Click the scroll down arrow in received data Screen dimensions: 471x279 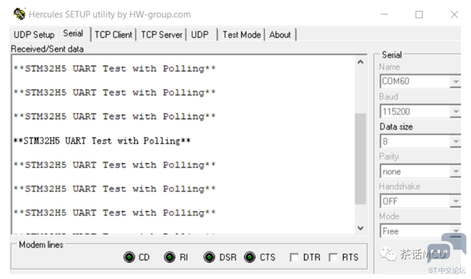click(x=360, y=228)
